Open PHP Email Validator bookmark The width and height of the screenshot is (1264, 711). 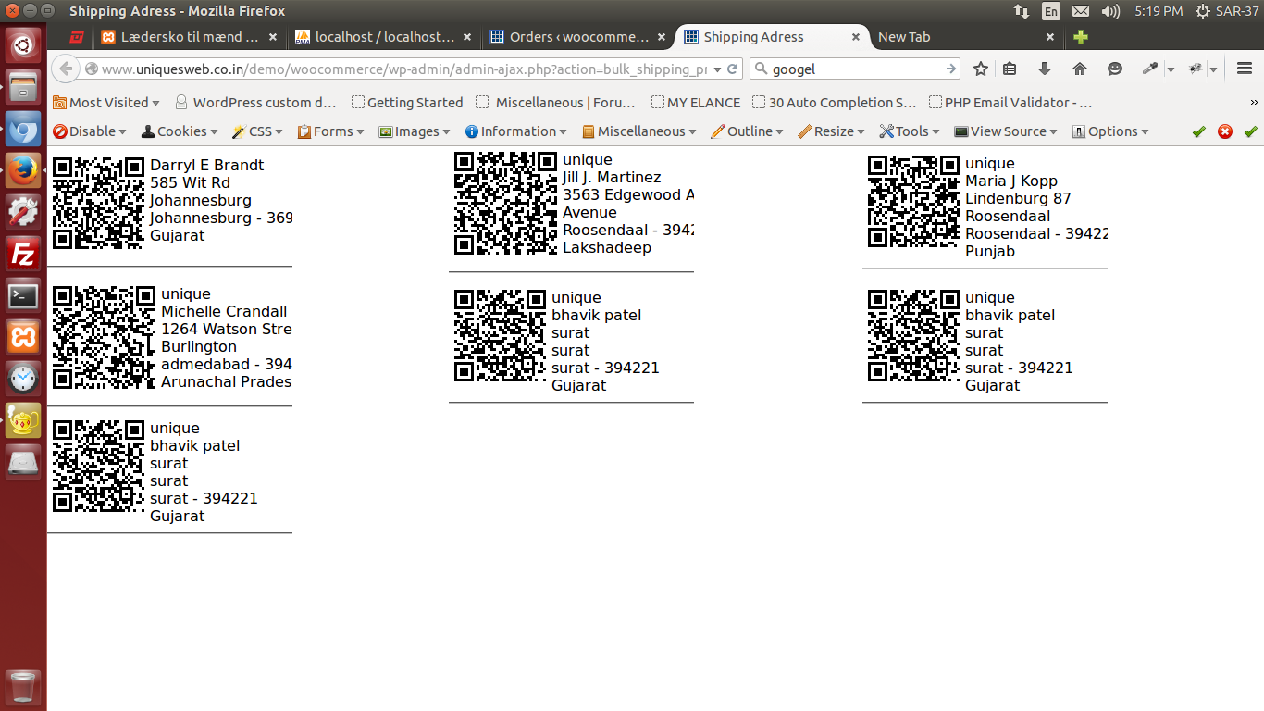(x=1011, y=103)
